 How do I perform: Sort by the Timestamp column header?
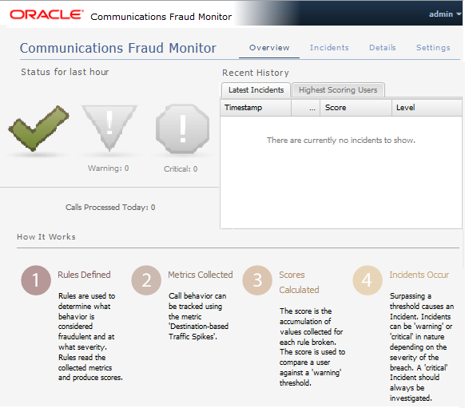(x=256, y=108)
